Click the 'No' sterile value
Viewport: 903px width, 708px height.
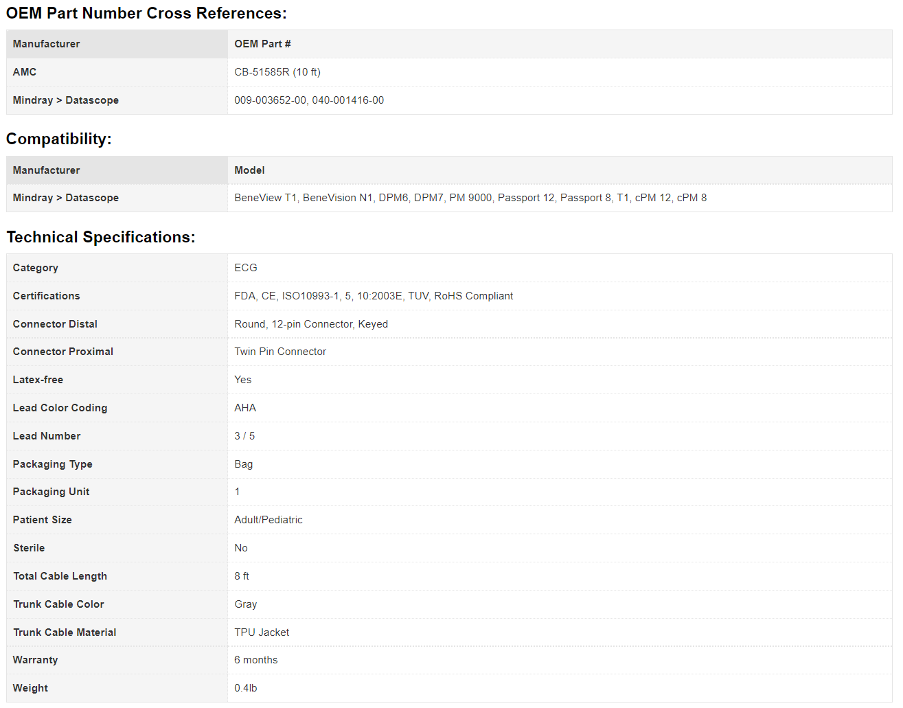click(x=241, y=548)
